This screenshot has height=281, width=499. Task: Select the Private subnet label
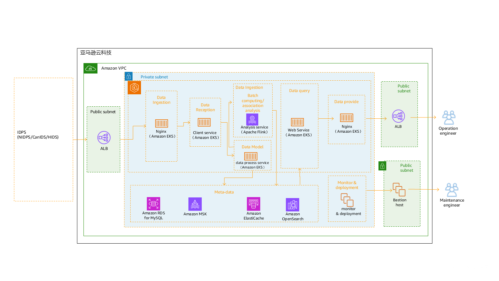tap(154, 77)
